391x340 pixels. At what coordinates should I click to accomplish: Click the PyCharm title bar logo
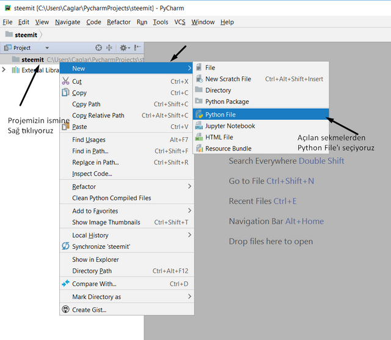(8, 8)
